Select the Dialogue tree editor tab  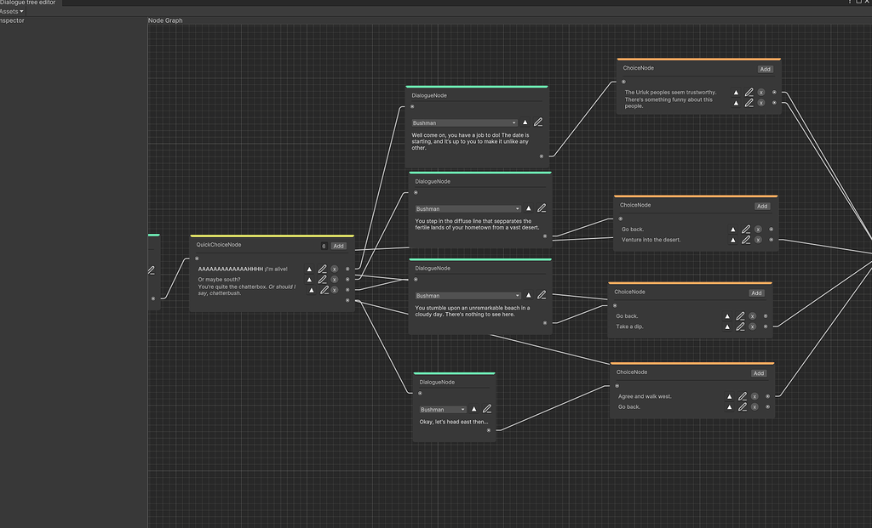(28, 3)
